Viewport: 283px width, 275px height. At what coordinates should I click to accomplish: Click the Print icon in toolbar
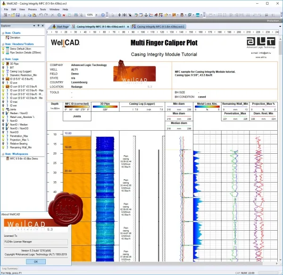[x=76, y=15]
